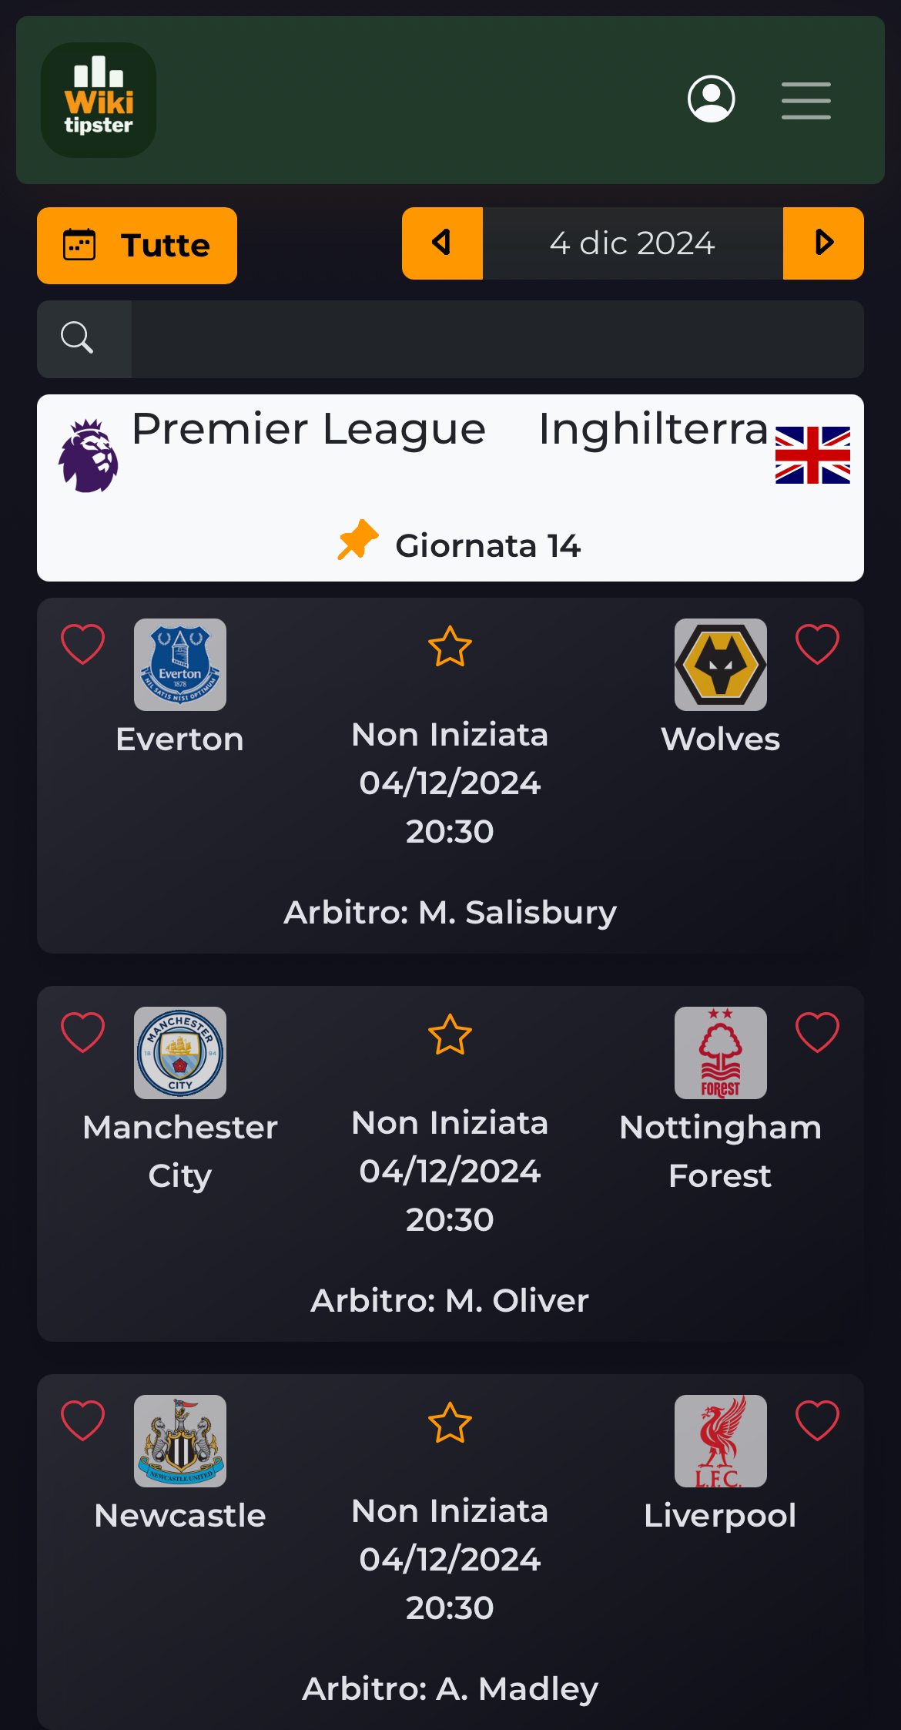Image resolution: width=901 pixels, height=1730 pixels.
Task: Open the user account profile icon
Action: click(x=711, y=99)
